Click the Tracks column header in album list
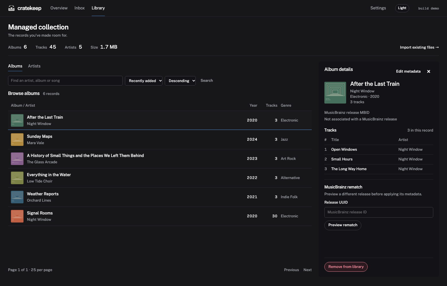Viewport: 447px width, 286px height. (272, 106)
